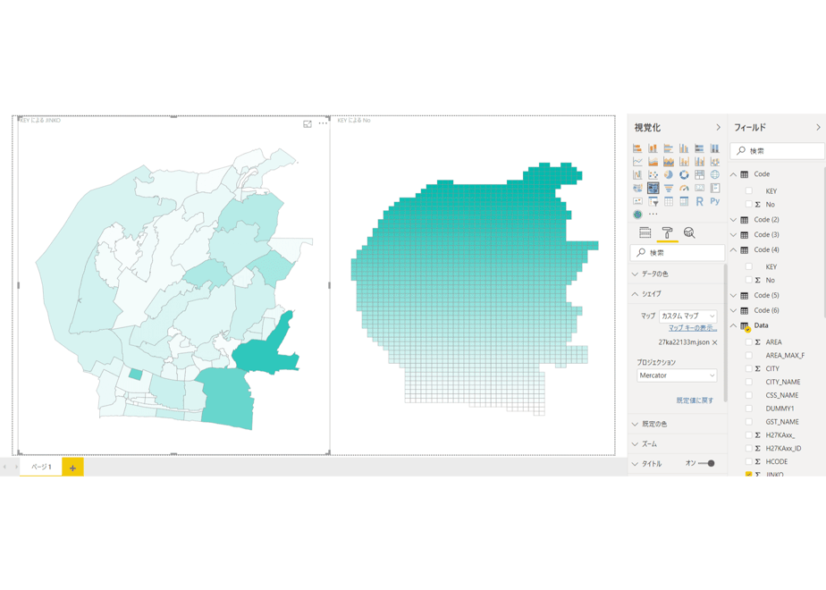Insert a Python script visual
This screenshot has width=826, height=590.
[x=715, y=201]
